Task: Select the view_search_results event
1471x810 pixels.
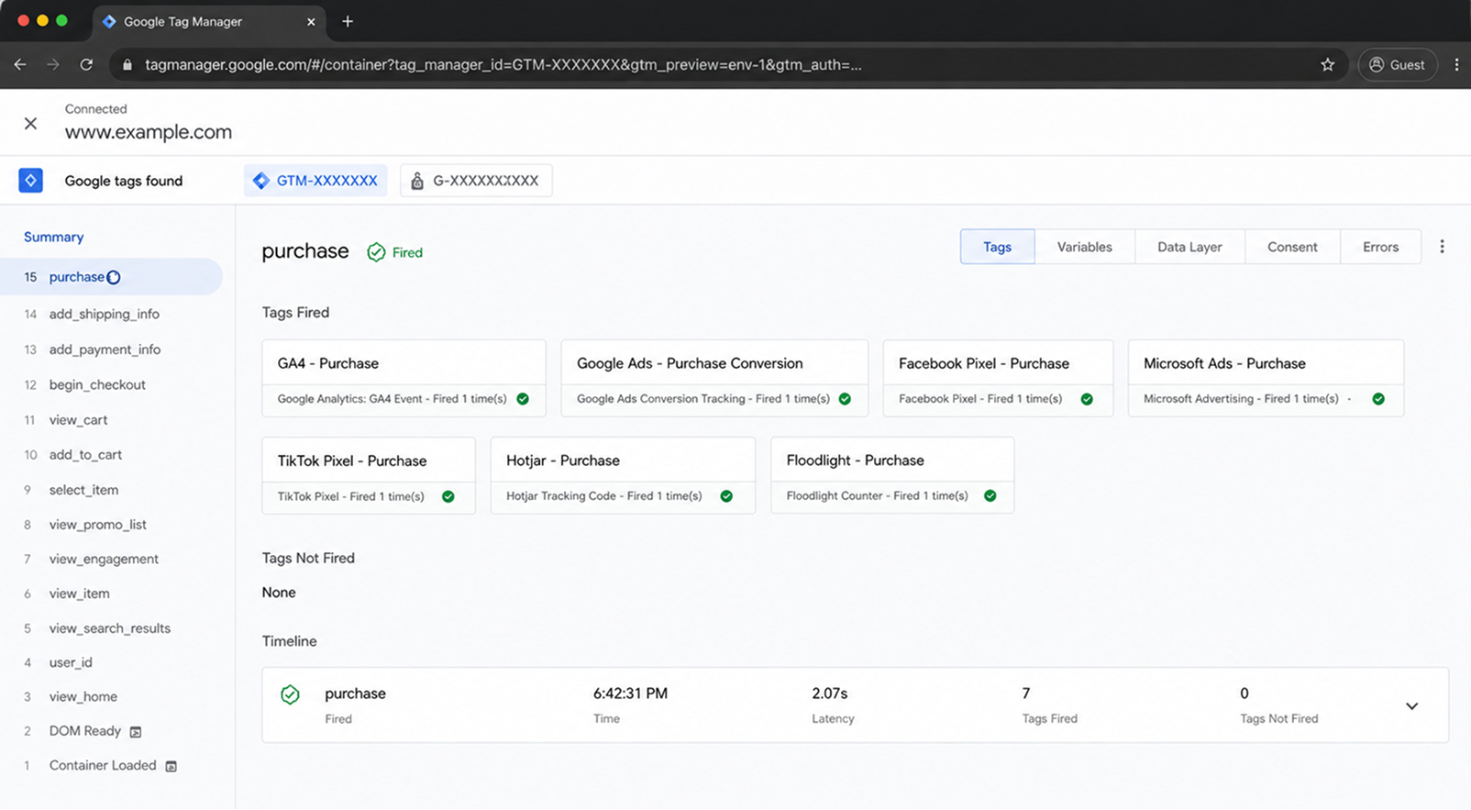Action: (x=109, y=628)
